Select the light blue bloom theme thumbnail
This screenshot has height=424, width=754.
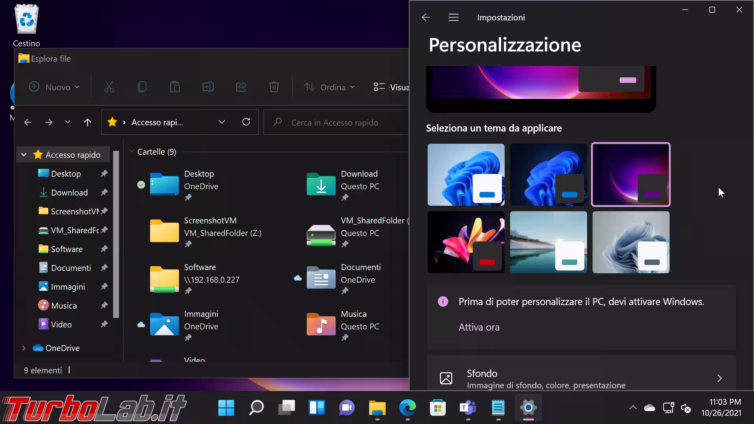466,175
